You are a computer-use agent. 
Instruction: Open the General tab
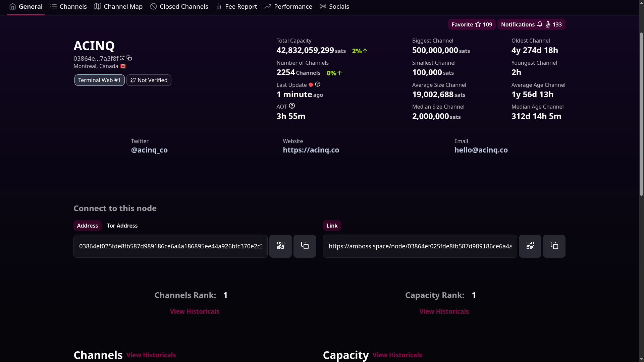coord(26,7)
